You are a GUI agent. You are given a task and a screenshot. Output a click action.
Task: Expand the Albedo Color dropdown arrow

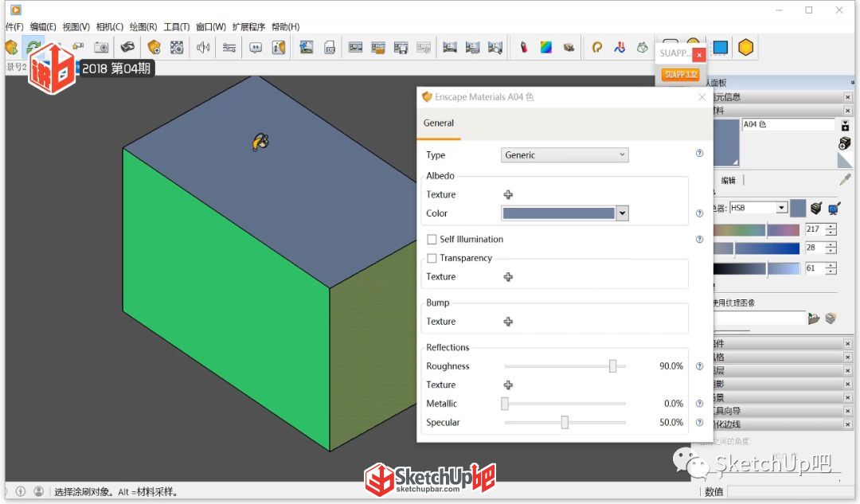click(622, 213)
